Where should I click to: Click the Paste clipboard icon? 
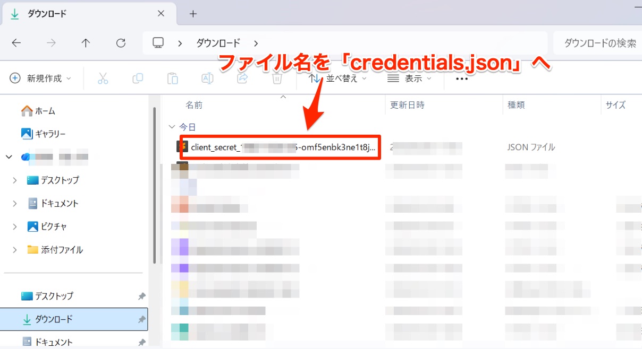coord(172,78)
